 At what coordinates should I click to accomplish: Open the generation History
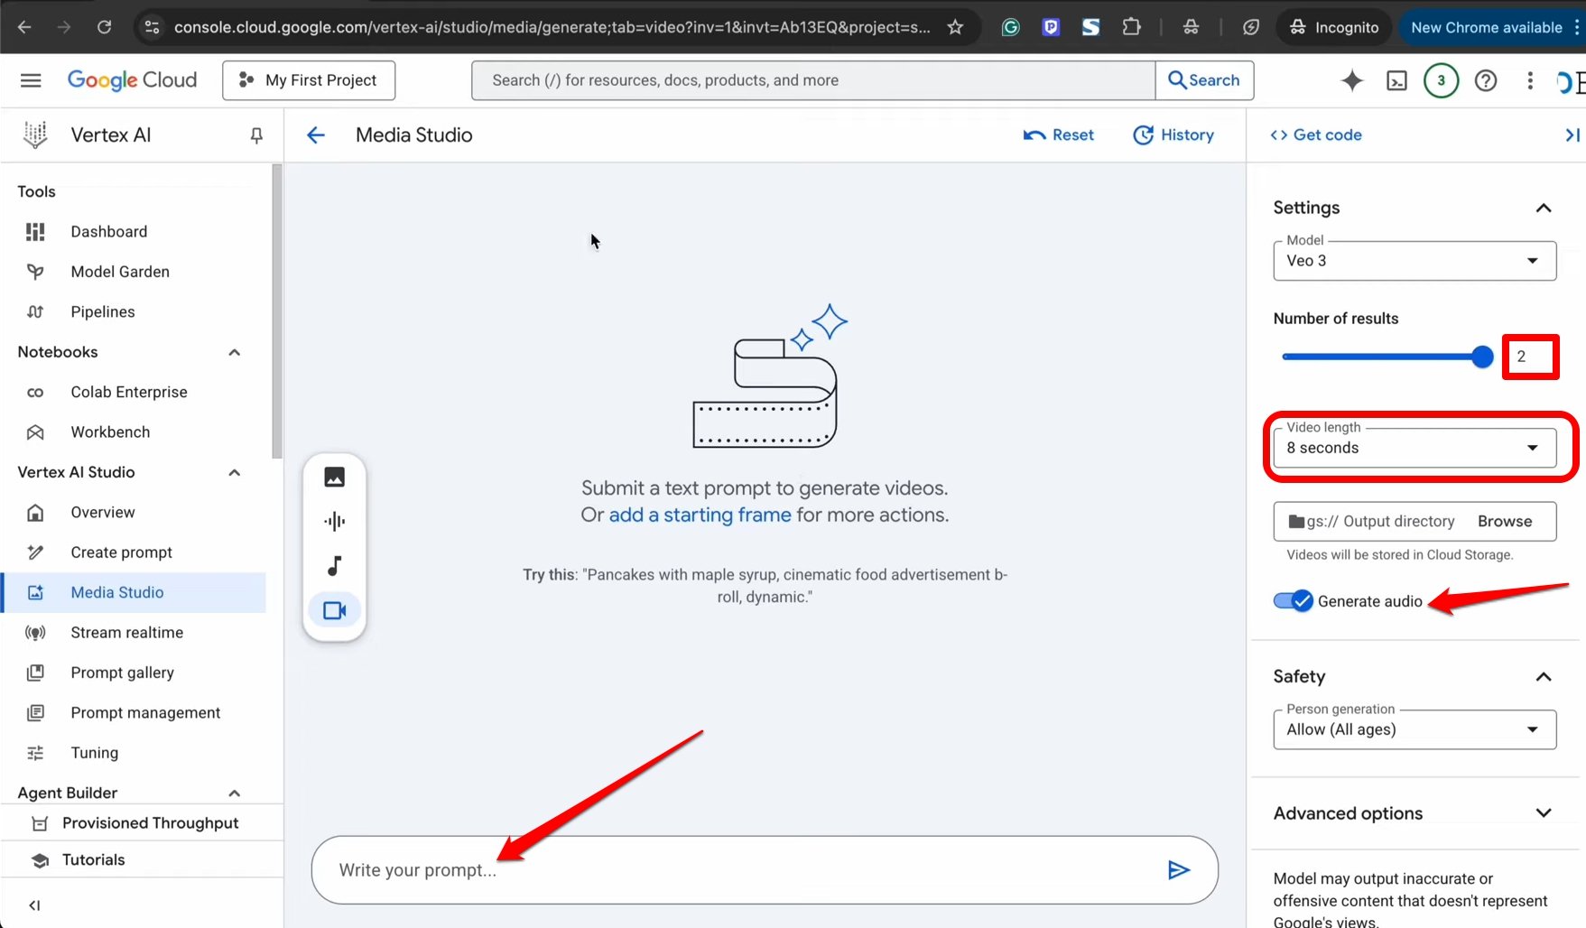pos(1173,135)
